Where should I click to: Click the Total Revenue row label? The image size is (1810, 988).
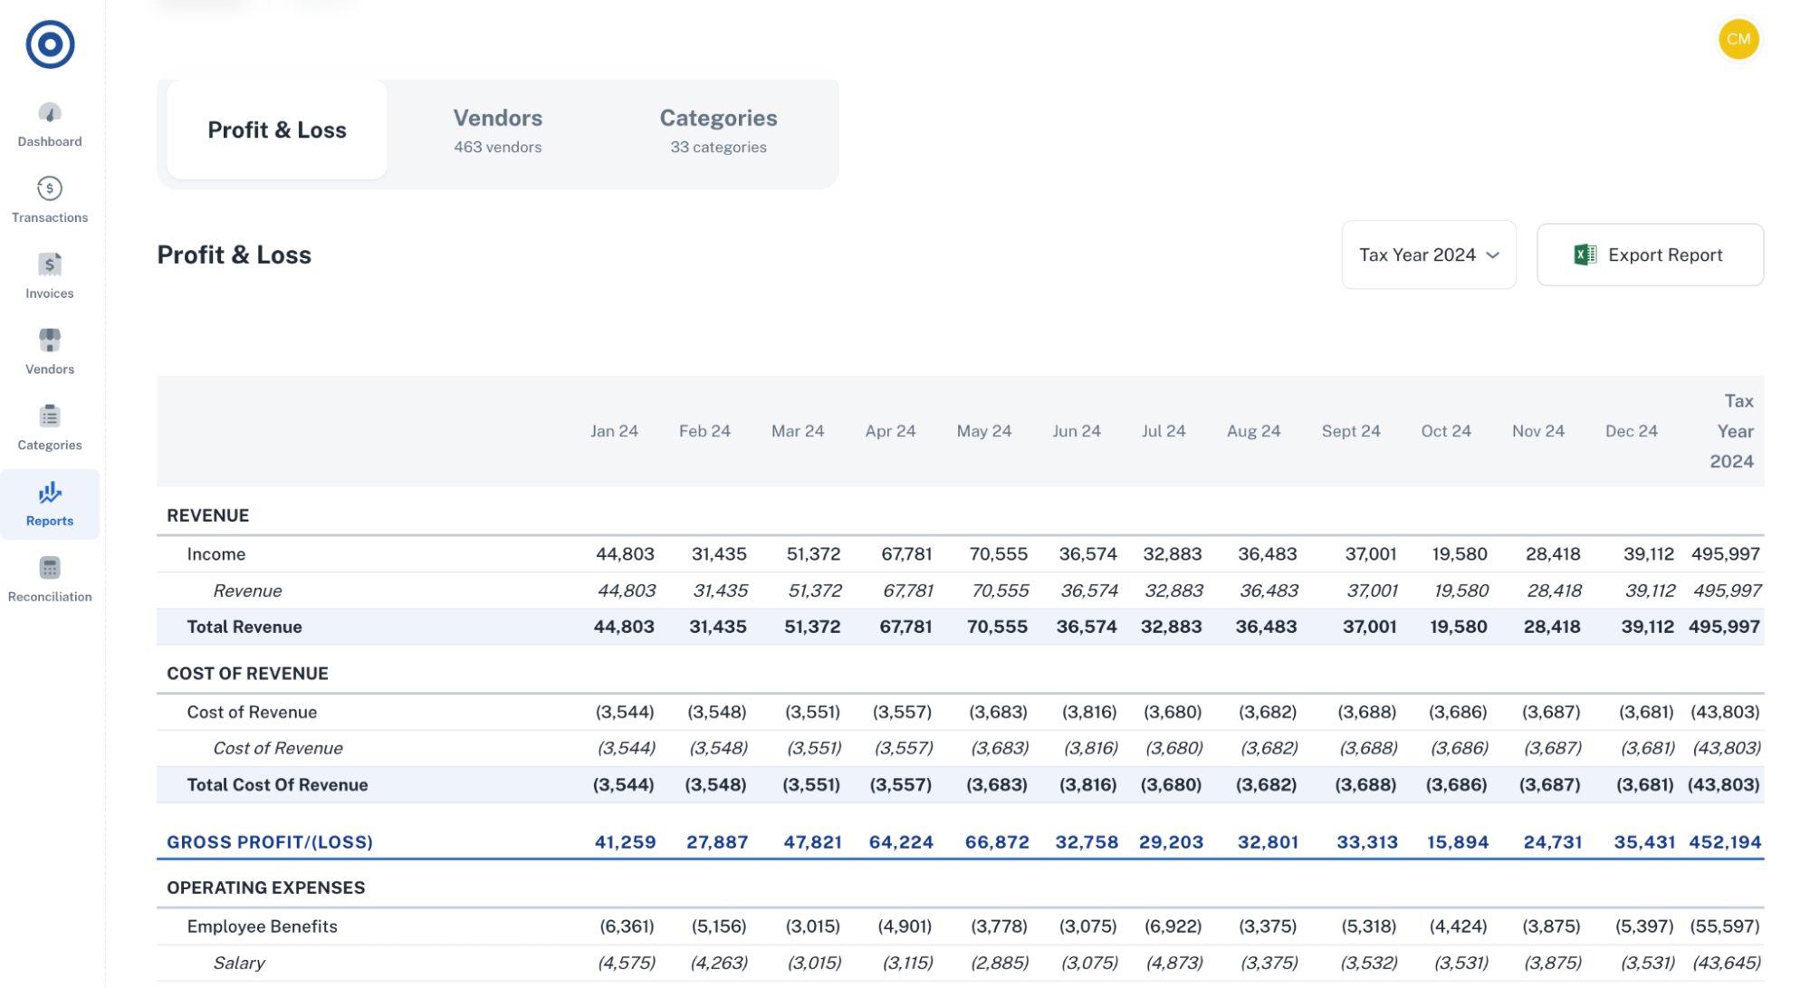[244, 626]
